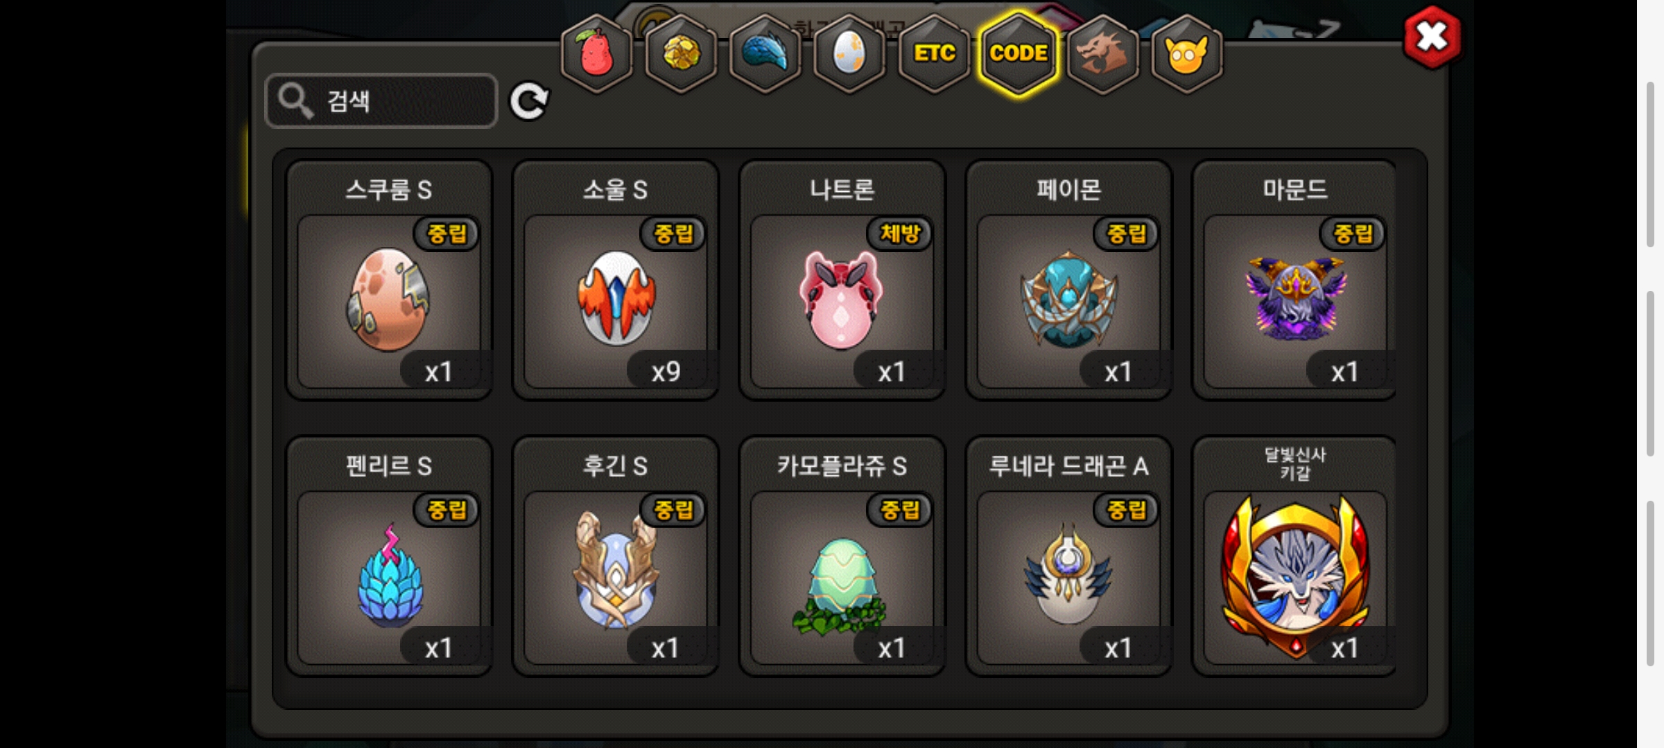The image size is (1664, 748).
Task: Select the 소울 S egg with x9
Action: pos(616,280)
